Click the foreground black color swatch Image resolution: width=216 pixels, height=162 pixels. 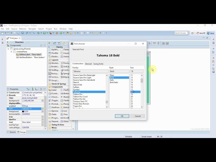(x=23, y=111)
